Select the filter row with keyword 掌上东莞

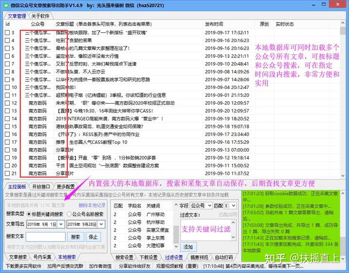coord(143,238)
